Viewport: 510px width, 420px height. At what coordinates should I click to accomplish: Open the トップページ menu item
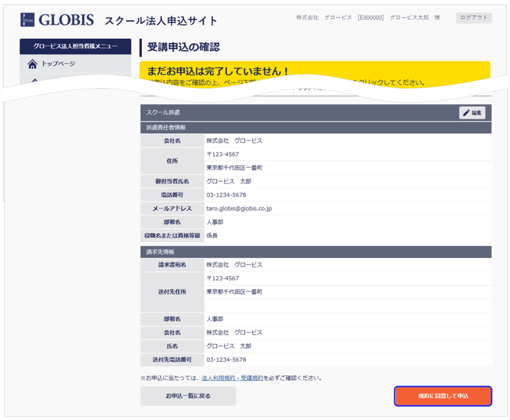75,64
